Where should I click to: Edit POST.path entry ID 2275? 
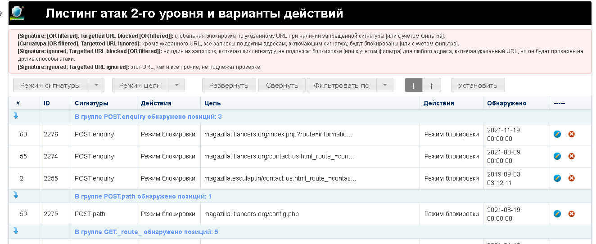[x=557, y=214]
